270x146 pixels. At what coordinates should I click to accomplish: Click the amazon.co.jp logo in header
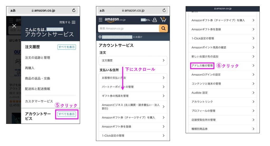pos(115,20)
